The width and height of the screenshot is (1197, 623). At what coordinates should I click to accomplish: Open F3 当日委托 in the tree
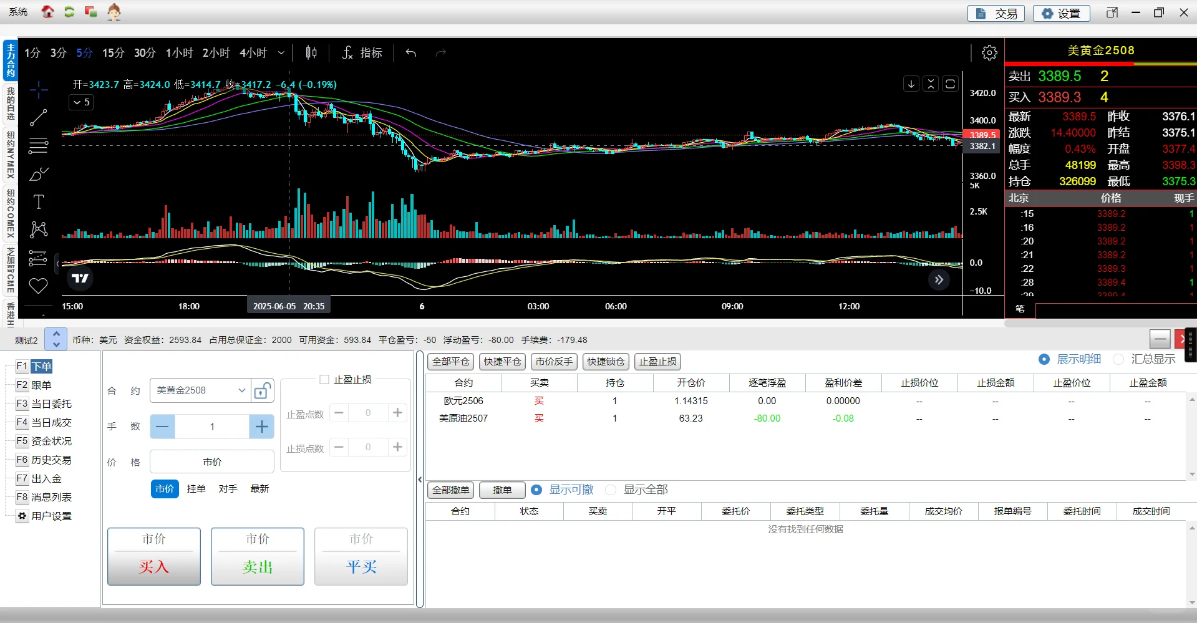click(x=44, y=404)
